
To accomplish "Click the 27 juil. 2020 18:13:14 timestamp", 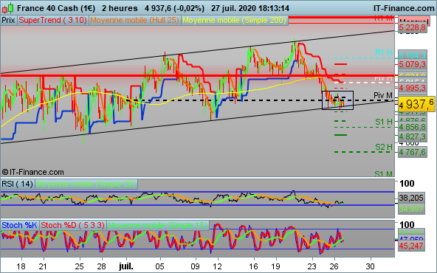I will (250, 8).
